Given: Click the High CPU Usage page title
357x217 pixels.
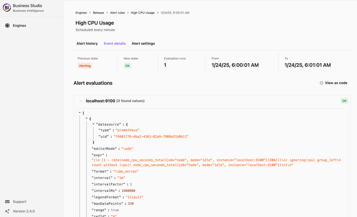Looking at the screenshot, I should [x=95, y=23].
